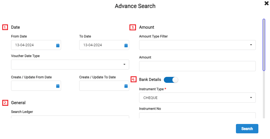The width and height of the screenshot is (270, 139).
Task: Click the Amount section heading
Action: (146, 27)
